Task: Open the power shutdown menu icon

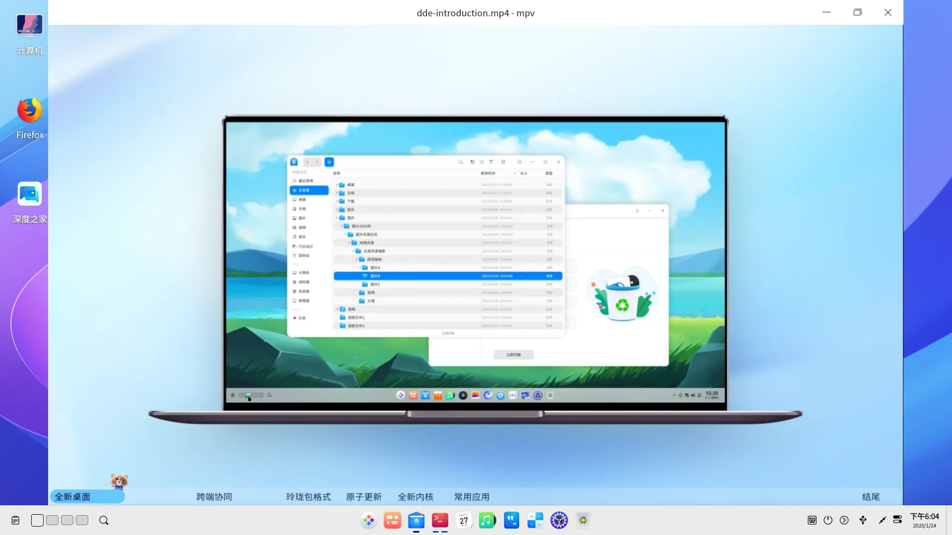Action: point(828,520)
